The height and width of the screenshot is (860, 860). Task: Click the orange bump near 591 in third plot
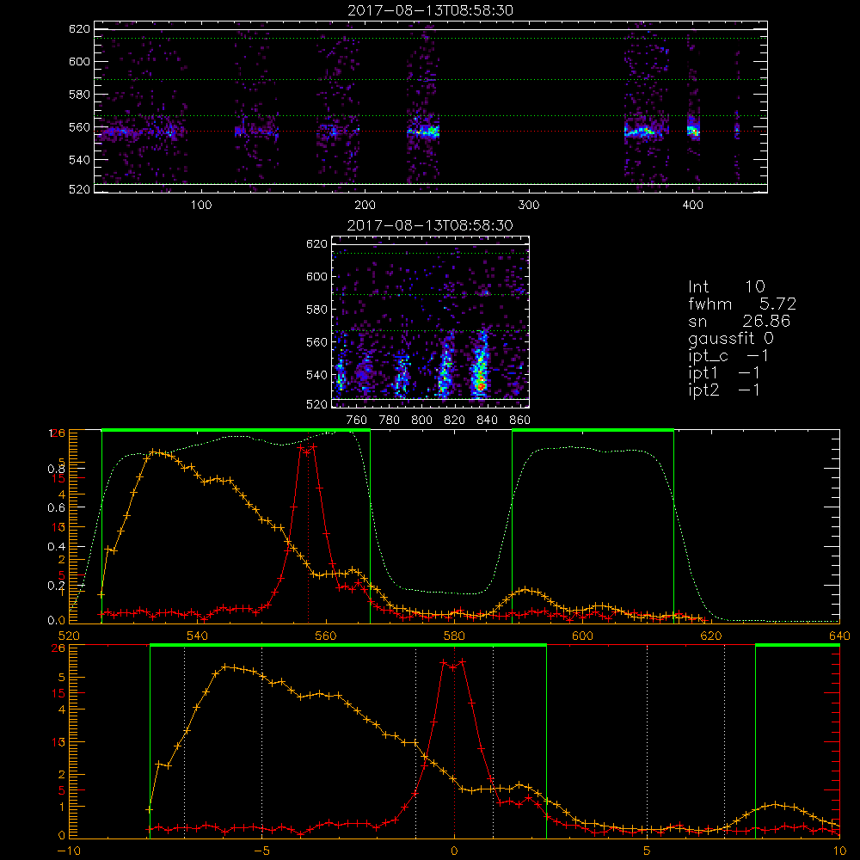click(526, 590)
